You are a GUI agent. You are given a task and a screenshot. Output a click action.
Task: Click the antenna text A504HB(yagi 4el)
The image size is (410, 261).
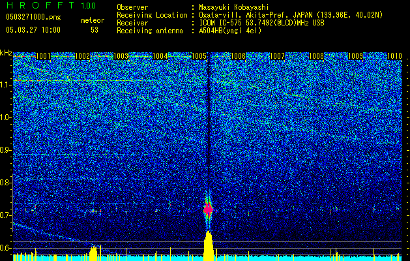[230, 31]
